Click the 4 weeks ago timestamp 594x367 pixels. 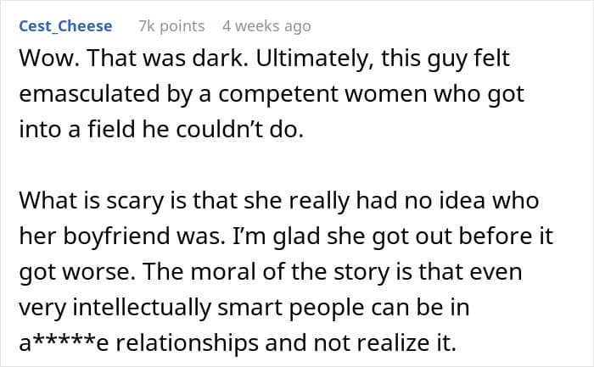[x=266, y=26]
